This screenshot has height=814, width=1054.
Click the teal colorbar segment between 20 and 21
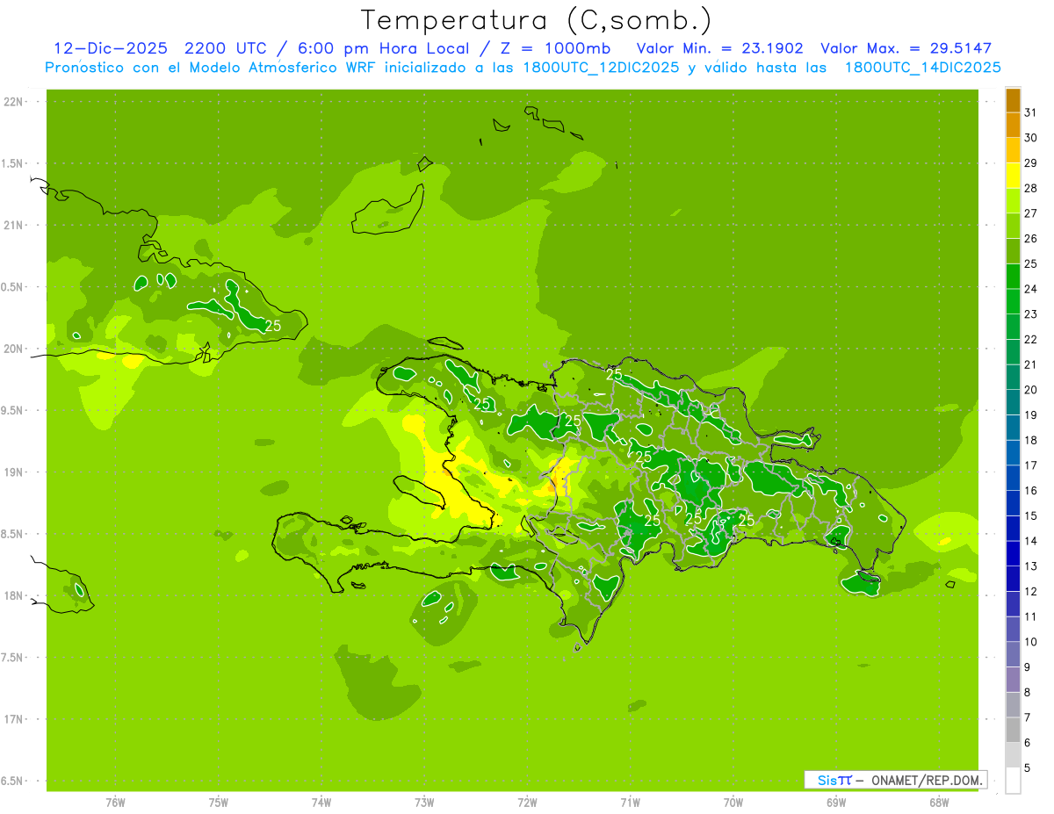click(x=1013, y=378)
